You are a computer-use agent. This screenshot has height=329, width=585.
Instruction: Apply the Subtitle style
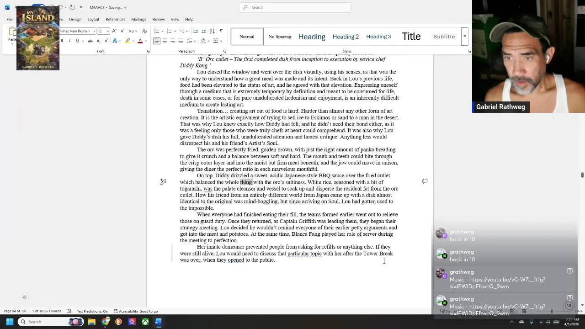444,37
